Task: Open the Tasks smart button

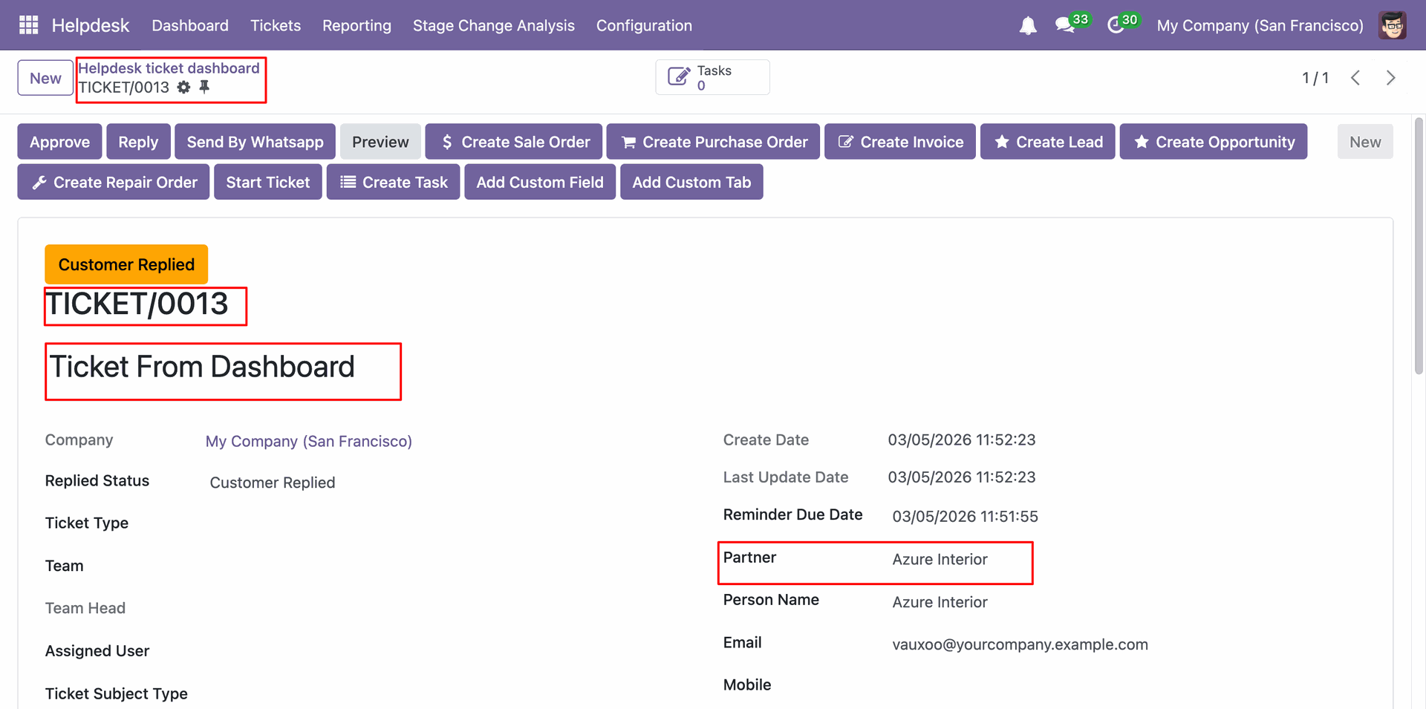Action: pyautogui.click(x=712, y=77)
